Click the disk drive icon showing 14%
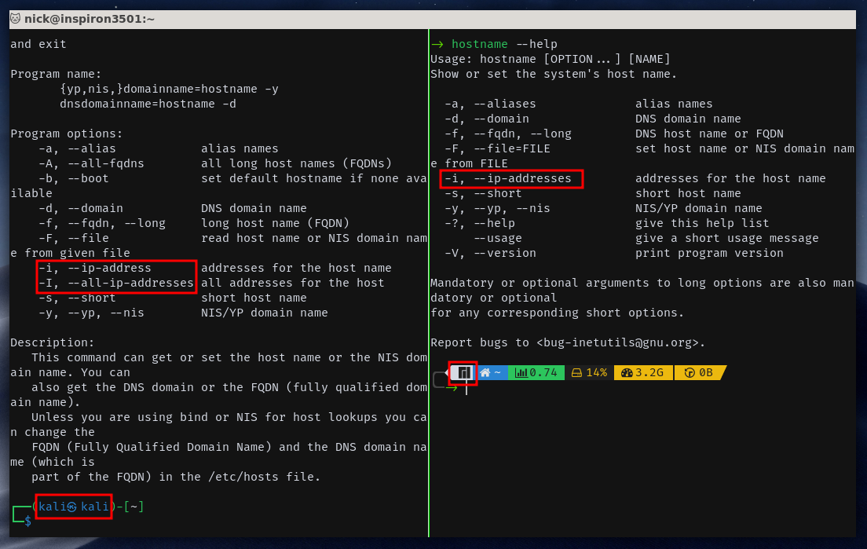867x549 pixels. [577, 371]
